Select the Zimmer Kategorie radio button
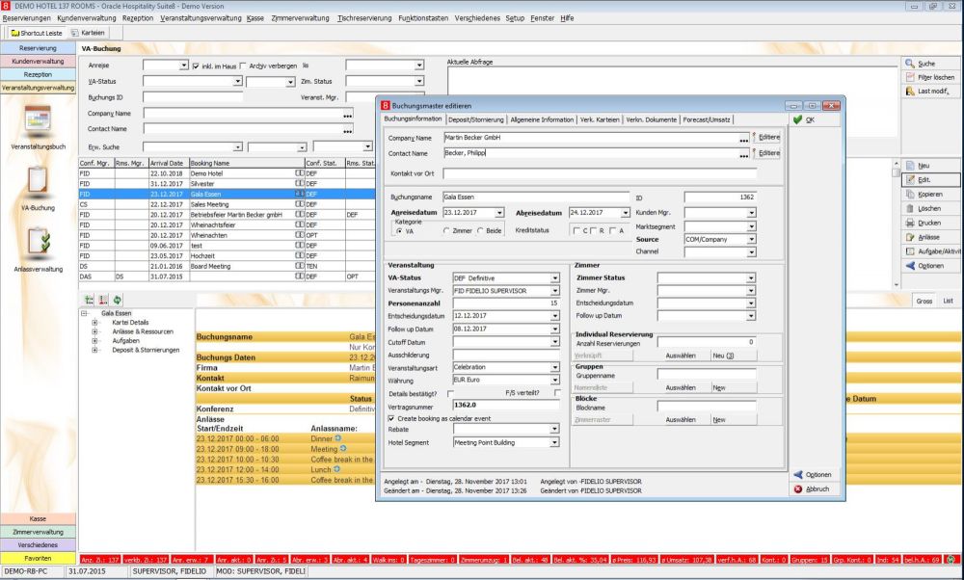This screenshot has width=964, height=580. coord(446,231)
